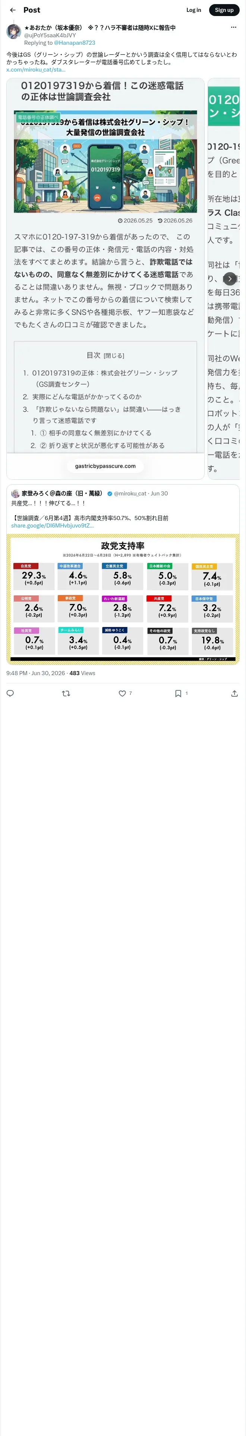
Task: Open the x.com/miroku_cat/sta... link
Action: (x=36, y=70)
